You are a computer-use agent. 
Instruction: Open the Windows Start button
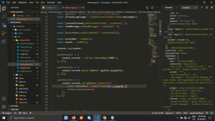(4, 118)
